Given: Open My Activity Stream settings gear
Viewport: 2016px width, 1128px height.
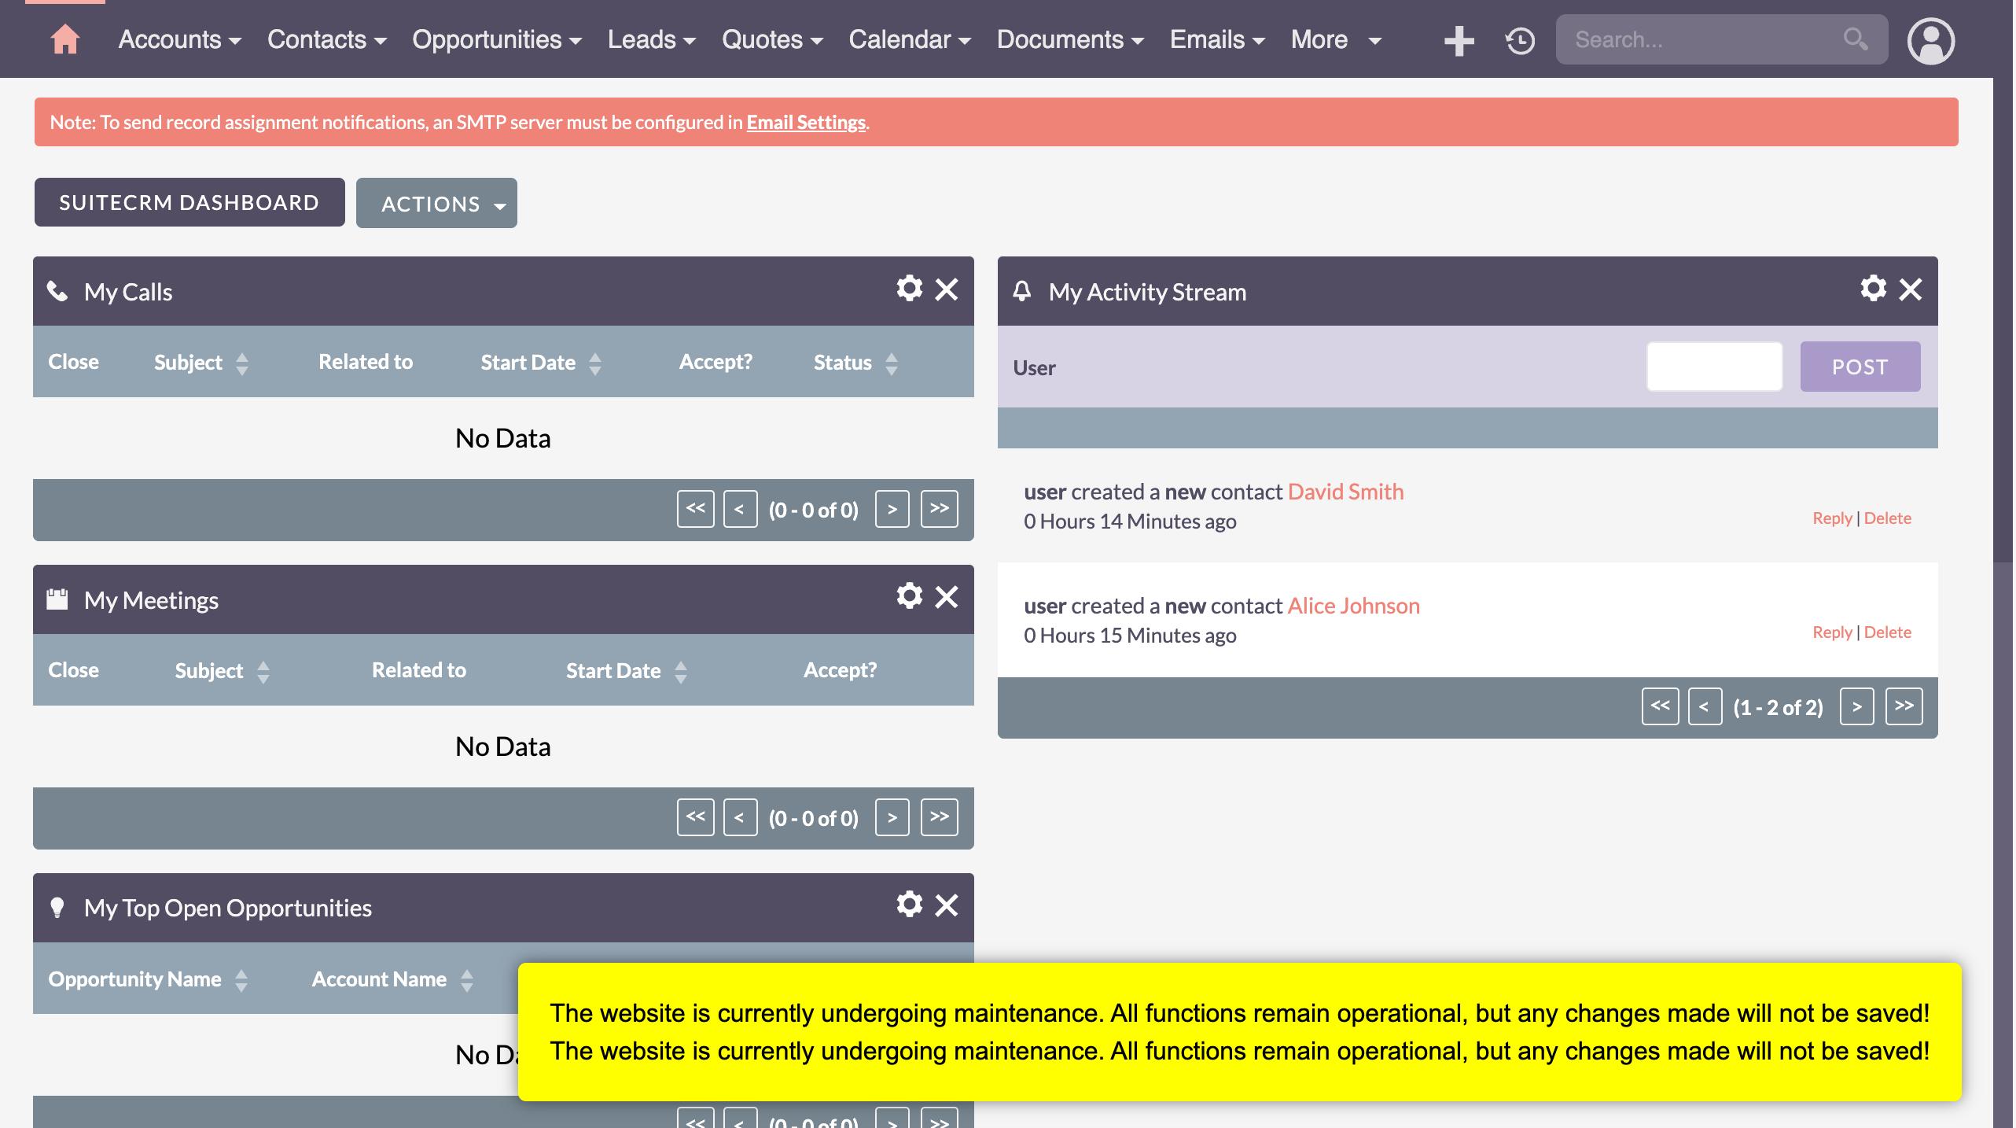Looking at the screenshot, I should tap(1873, 289).
